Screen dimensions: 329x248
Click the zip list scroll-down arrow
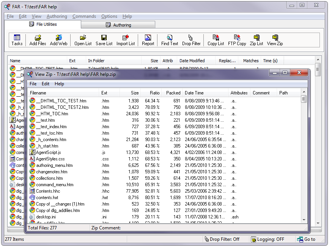point(304,220)
